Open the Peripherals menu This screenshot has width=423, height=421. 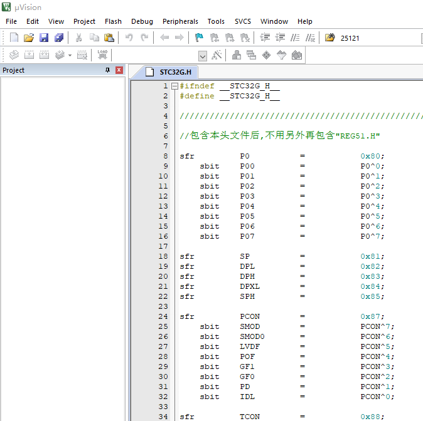point(180,21)
